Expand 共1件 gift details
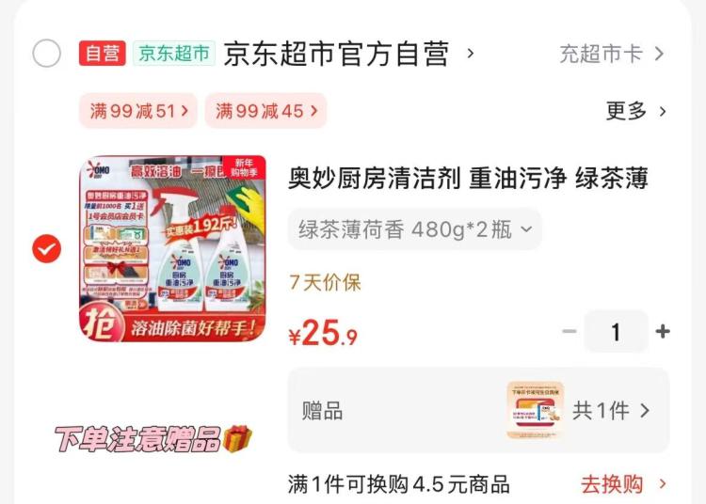This screenshot has width=706, height=504. (x=611, y=411)
